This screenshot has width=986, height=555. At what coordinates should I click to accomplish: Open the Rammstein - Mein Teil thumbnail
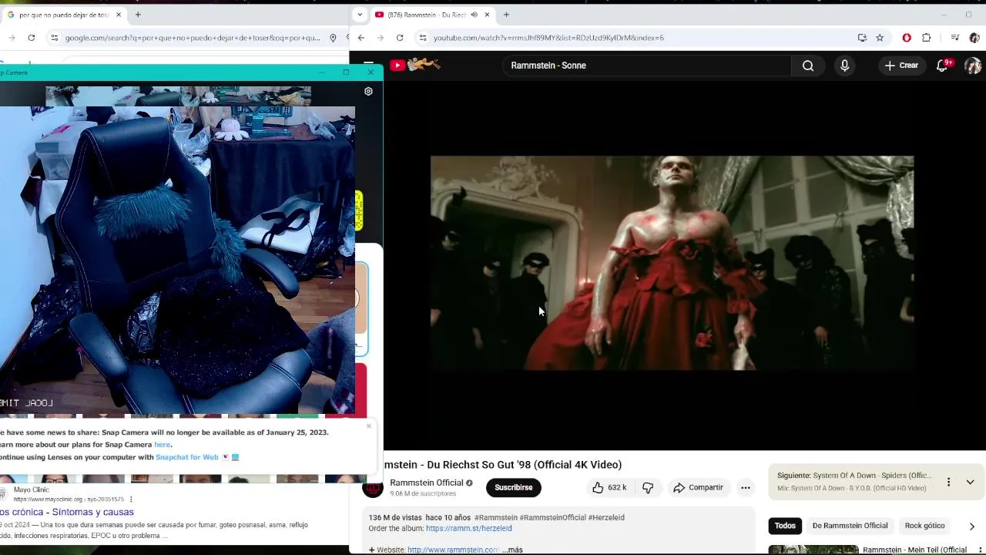coord(813,550)
